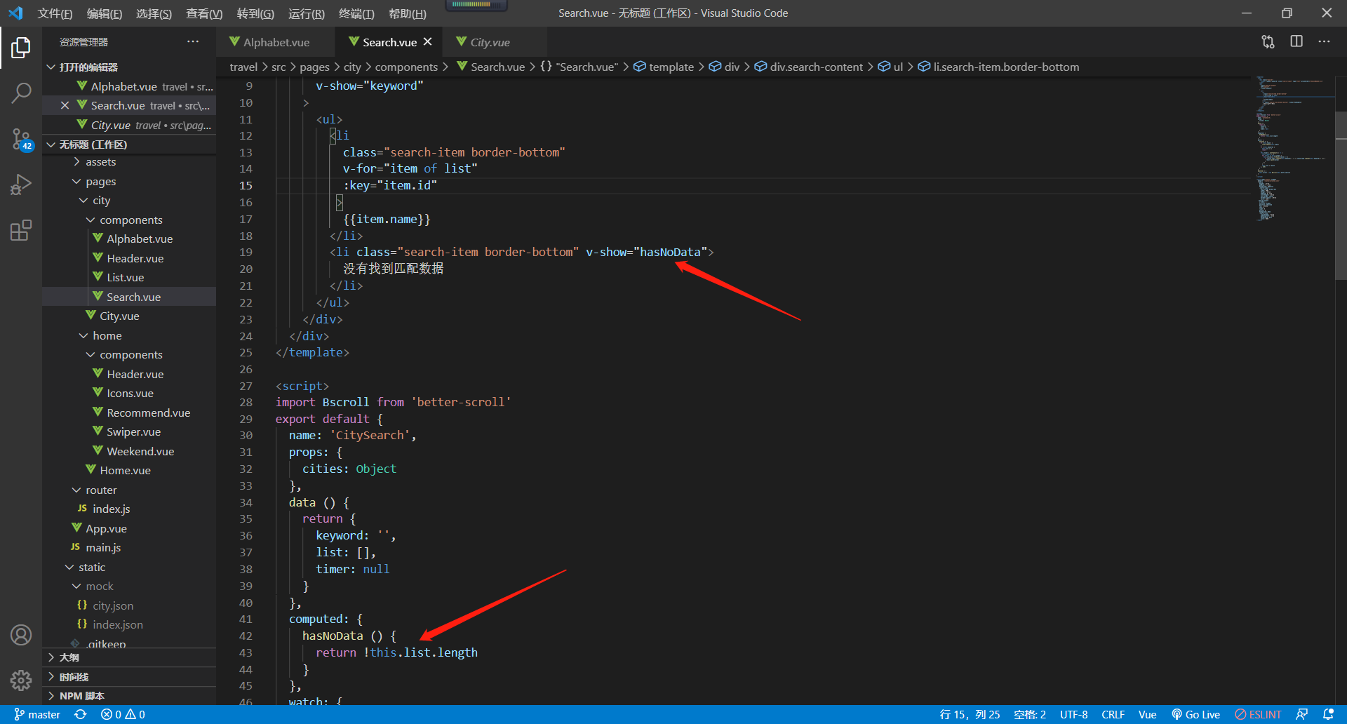Image resolution: width=1347 pixels, height=724 pixels.
Task: Open the Accounts menu icon
Action: [x=21, y=635]
